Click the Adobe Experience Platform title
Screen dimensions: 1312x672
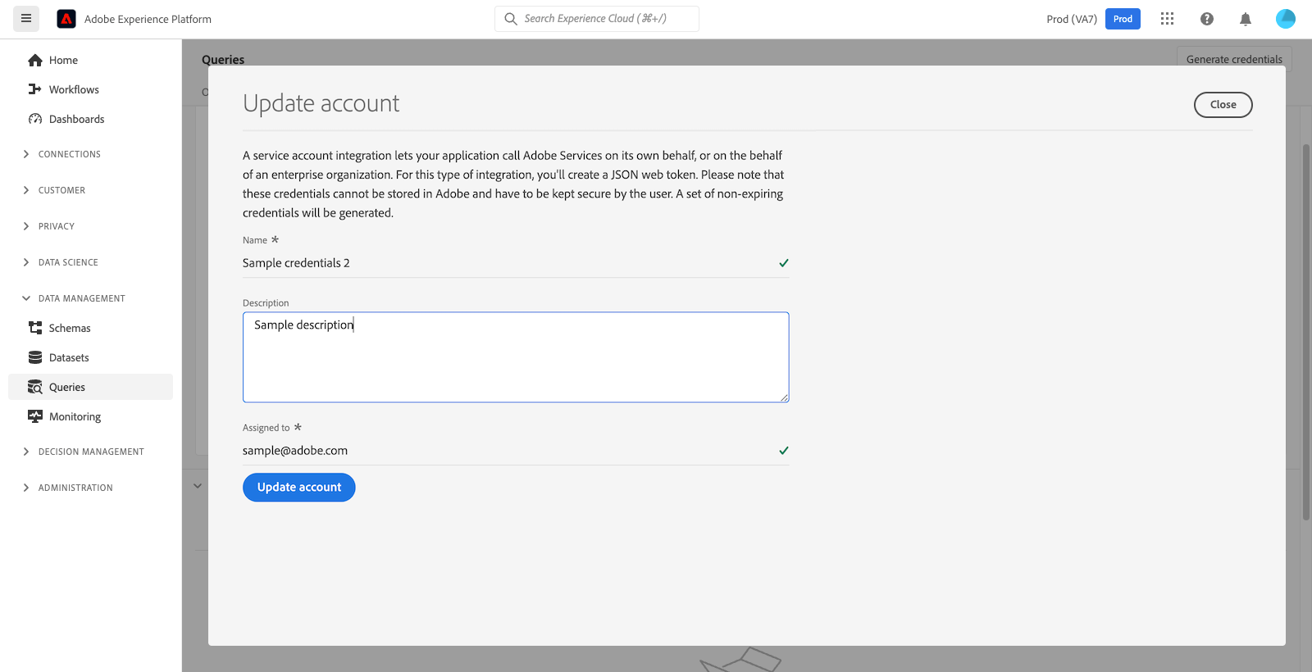(x=148, y=19)
